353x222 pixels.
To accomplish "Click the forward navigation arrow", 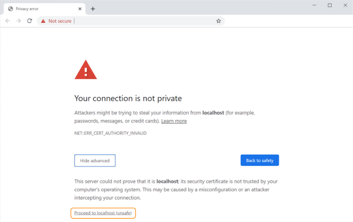I will point(19,21).
